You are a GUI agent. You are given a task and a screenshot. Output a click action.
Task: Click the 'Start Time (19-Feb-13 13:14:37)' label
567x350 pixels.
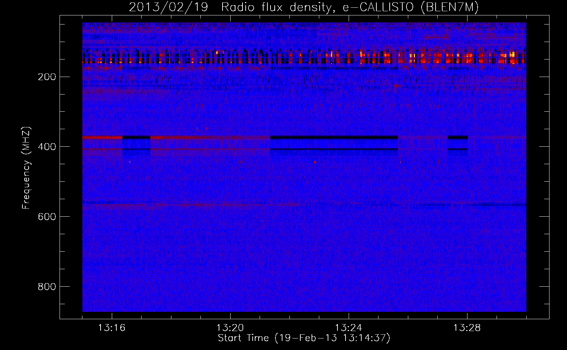pos(304,338)
